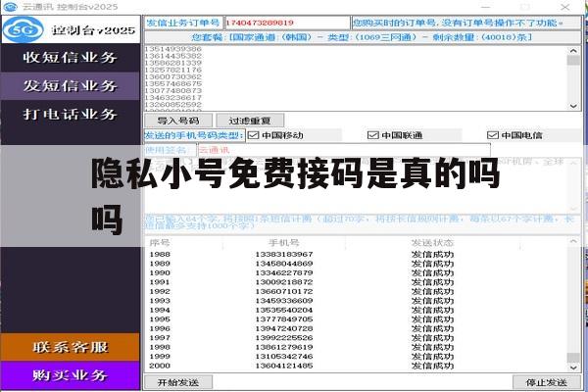Open 发短信业务 menu
588x392 pixels.
(x=71, y=86)
